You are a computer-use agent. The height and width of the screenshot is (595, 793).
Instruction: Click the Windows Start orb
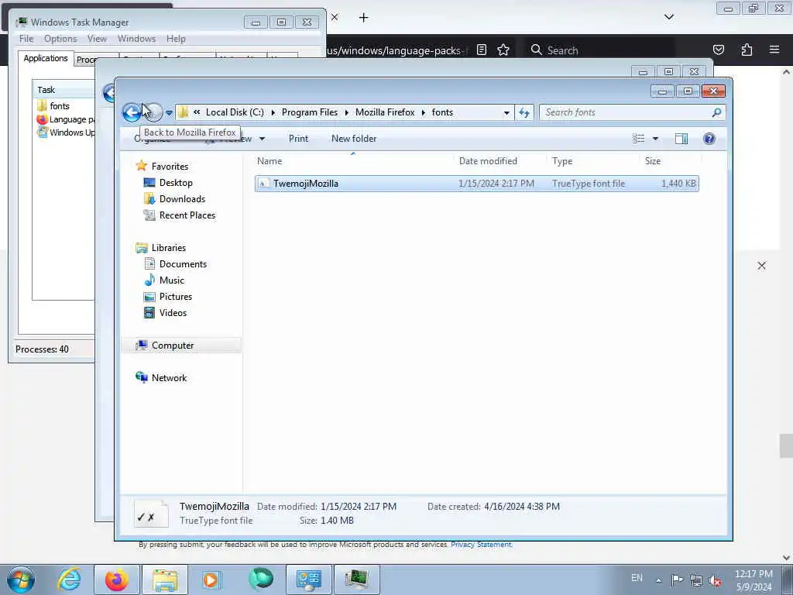coord(21,580)
